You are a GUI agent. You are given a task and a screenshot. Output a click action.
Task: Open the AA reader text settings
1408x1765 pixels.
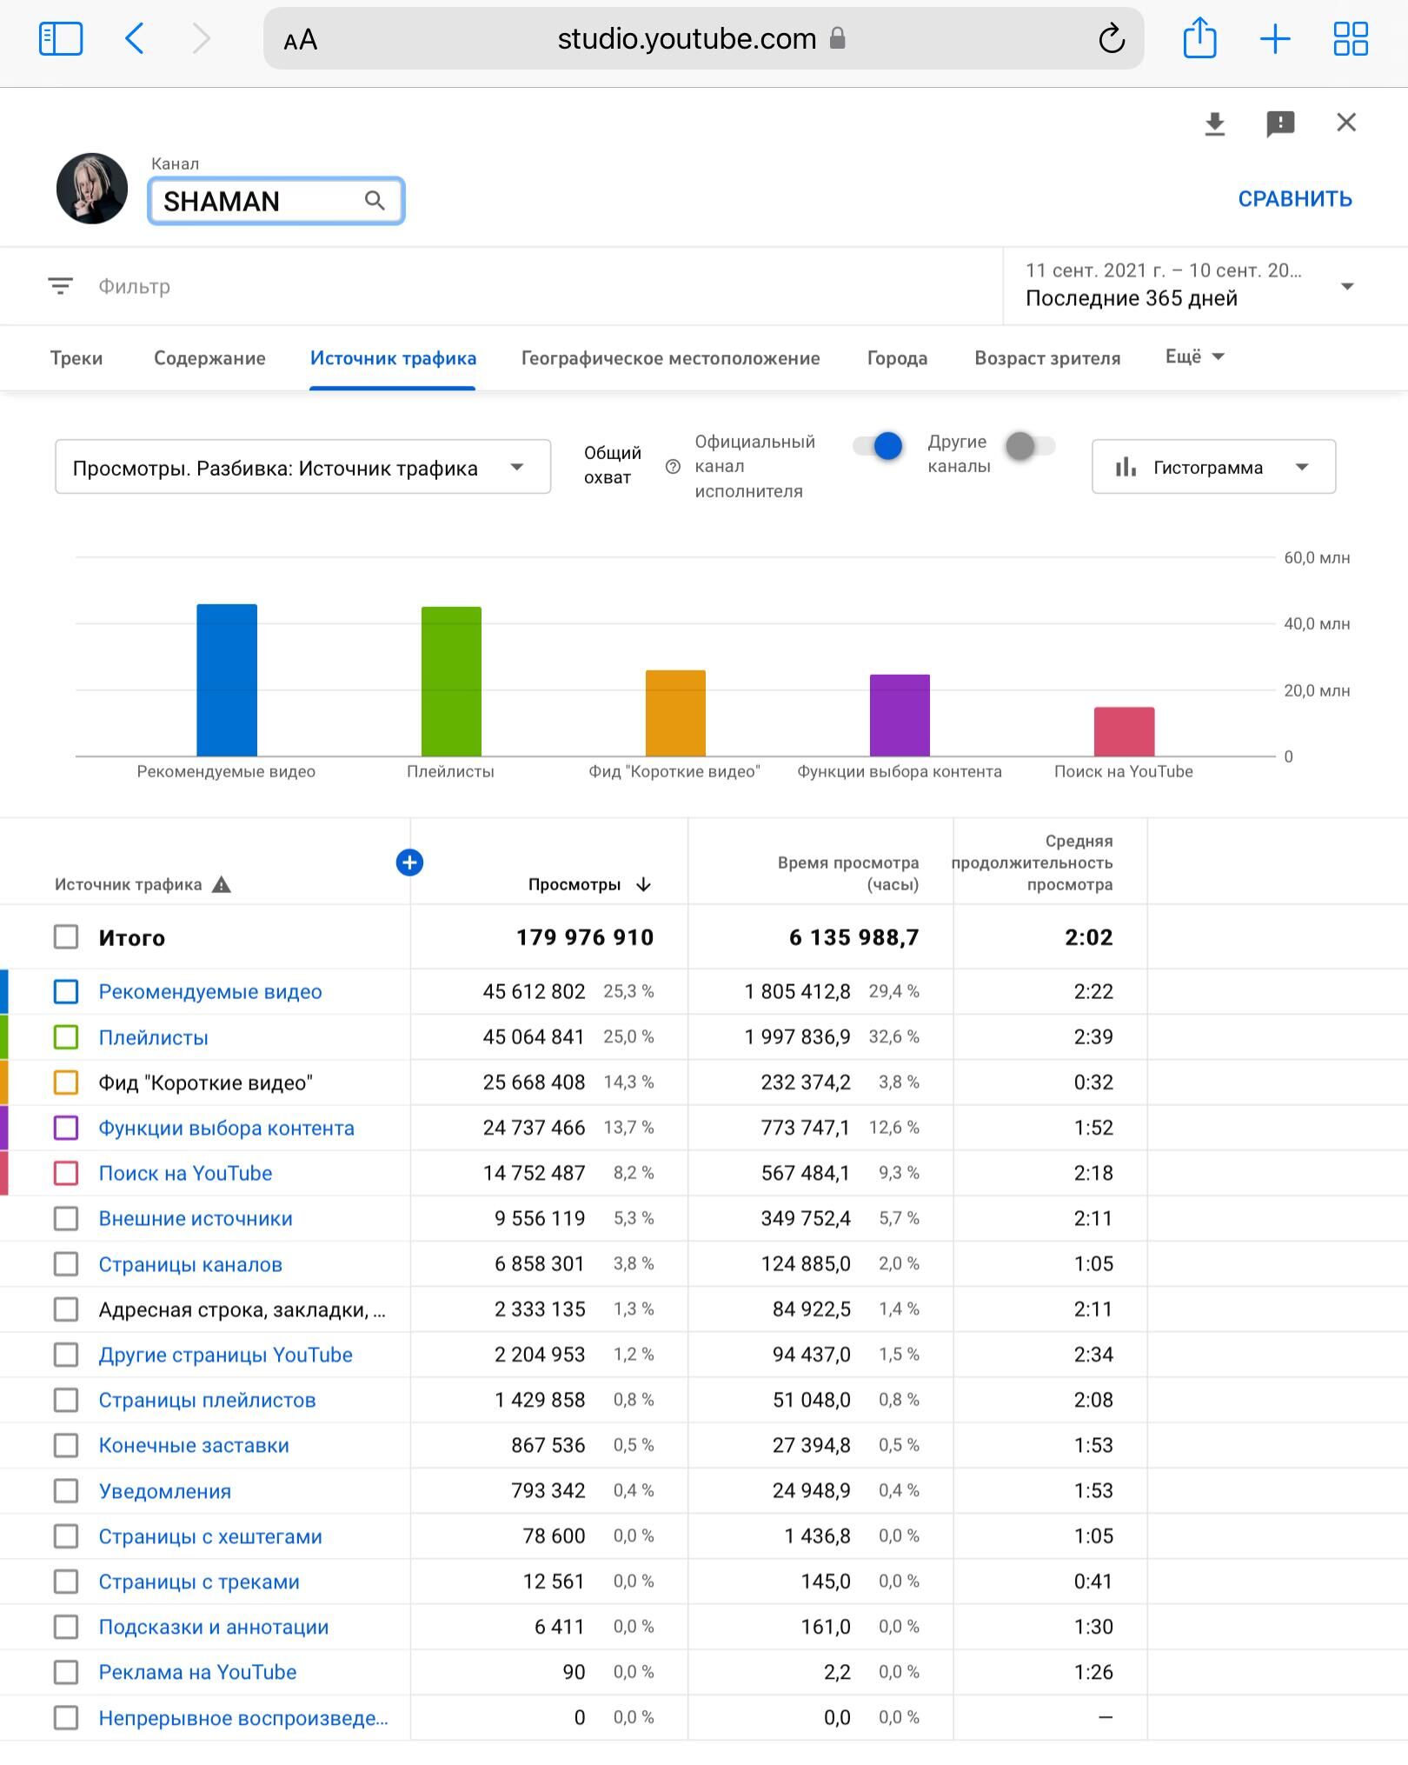point(300,40)
